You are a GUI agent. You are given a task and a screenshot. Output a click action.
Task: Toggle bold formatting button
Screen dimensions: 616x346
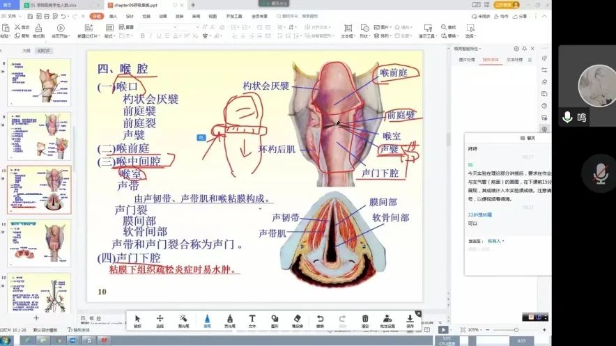click(142, 36)
